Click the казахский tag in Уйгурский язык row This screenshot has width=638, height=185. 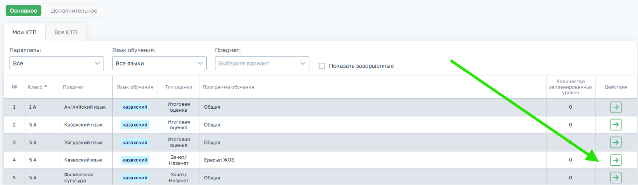(135, 142)
